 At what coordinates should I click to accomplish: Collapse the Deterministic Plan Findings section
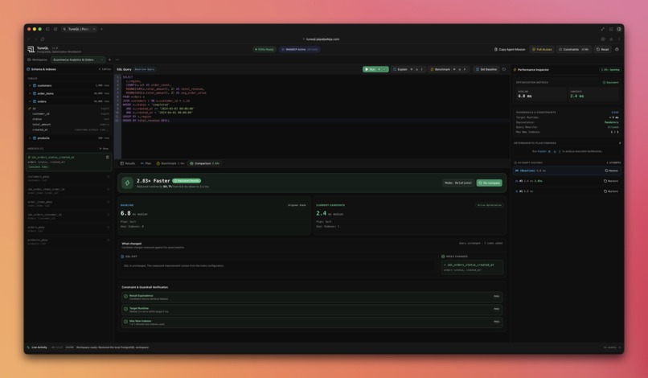pos(620,143)
